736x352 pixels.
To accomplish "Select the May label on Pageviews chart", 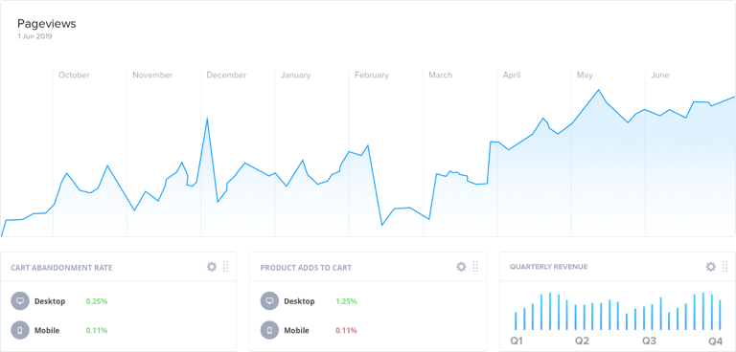I will 585,75.
